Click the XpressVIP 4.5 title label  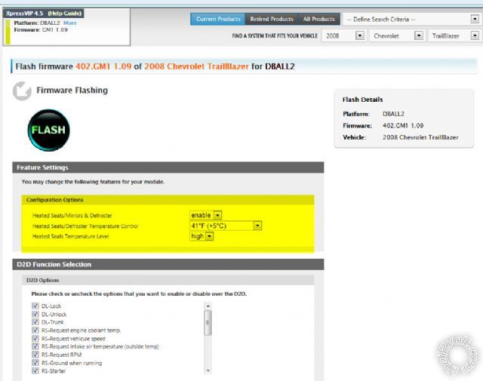(25, 14)
